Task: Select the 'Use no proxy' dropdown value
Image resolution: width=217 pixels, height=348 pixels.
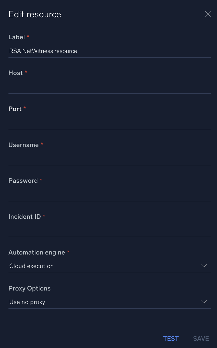Action: click(x=27, y=302)
